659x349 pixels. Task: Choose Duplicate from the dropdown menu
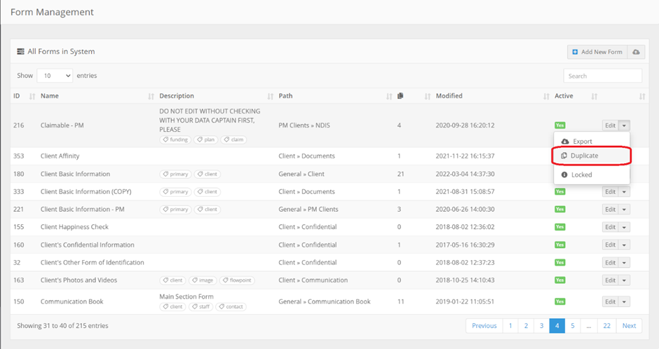pyautogui.click(x=592, y=156)
